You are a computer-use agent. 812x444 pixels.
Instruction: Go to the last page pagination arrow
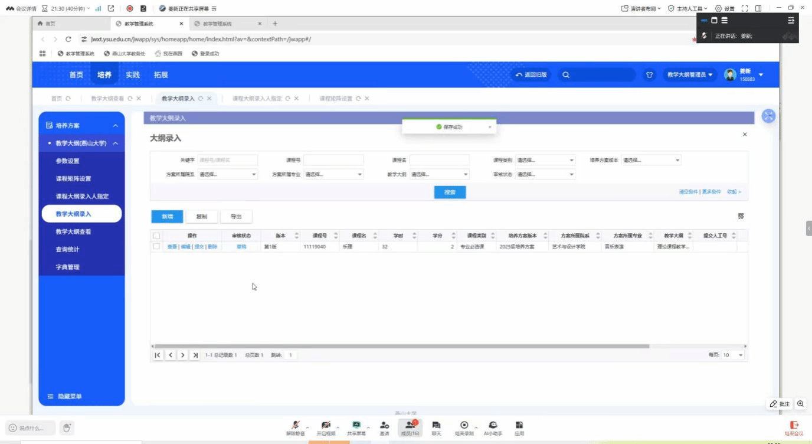tap(195, 355)
